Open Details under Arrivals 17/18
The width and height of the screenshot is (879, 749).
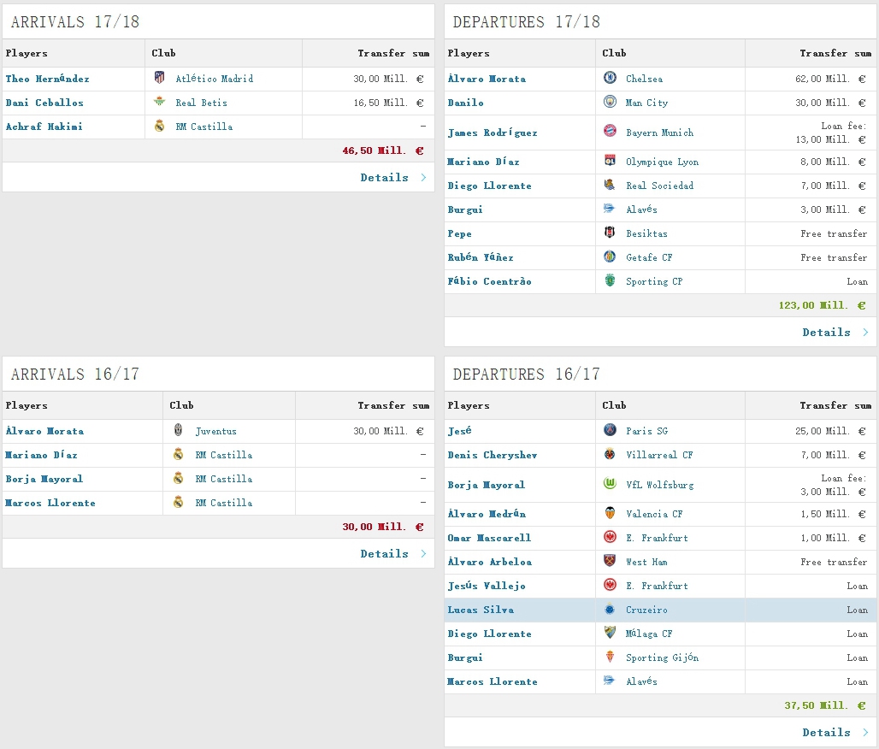click(385, 178)
